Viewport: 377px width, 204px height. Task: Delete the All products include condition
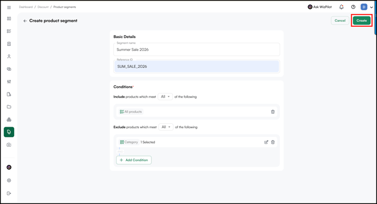[273, 112]
